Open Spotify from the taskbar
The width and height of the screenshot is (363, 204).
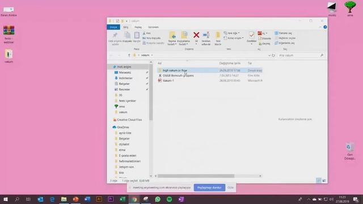tap(169, 199)
